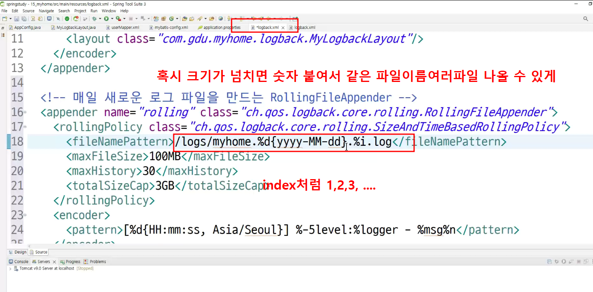
Task: Switch to the application.properties editor tab
Action: tap(219, 27)
